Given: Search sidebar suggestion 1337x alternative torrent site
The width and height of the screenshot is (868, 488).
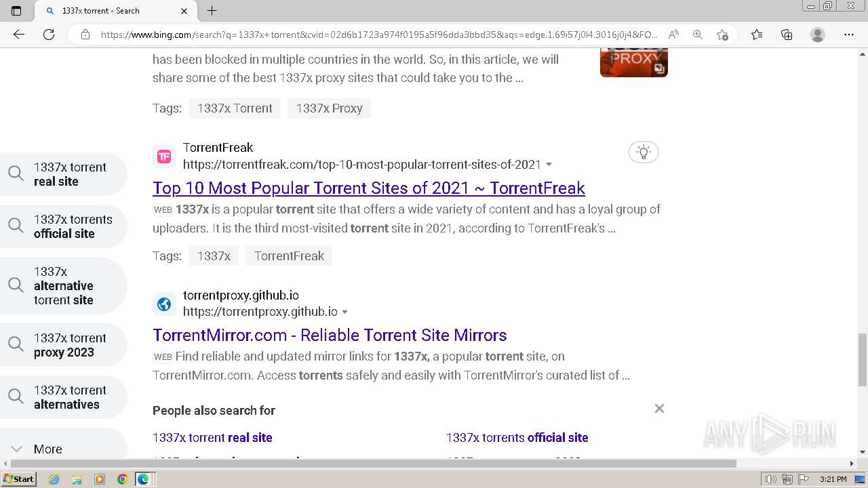Looking at the screenshot, I should click(63, 285).
